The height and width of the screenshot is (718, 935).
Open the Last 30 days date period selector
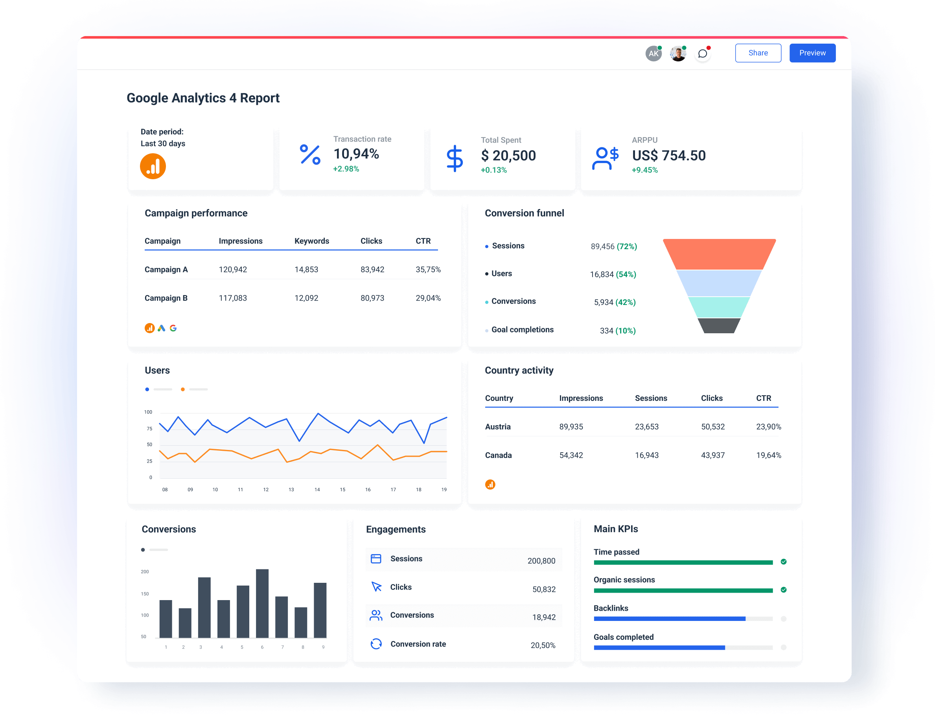point(163,143)
